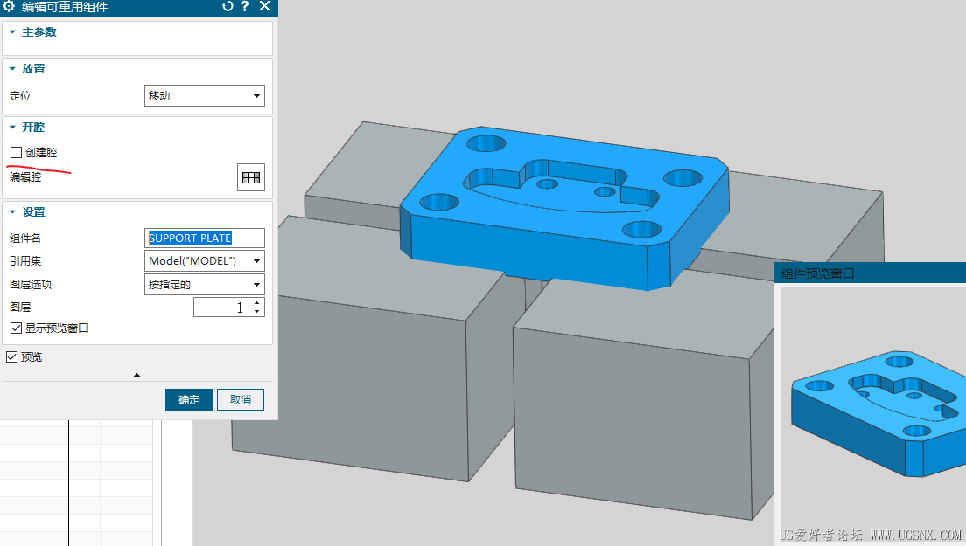Click the 组件名 label
966x546 pixels.
(25, 238)
